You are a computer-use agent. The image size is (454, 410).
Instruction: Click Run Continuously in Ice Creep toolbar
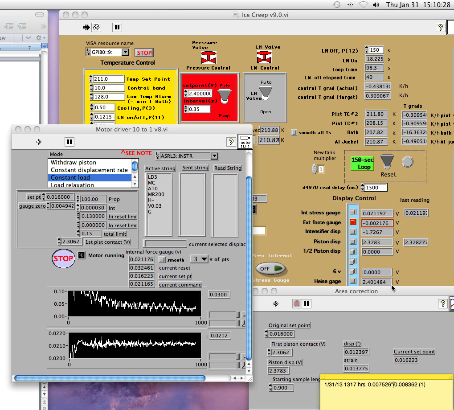tap(97, 27)
